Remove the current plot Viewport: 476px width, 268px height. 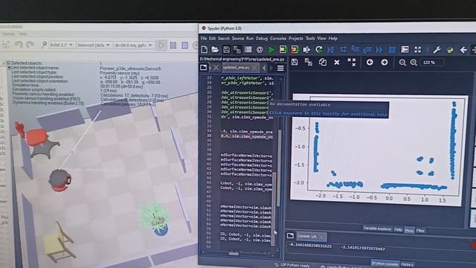click(x=337, y=63)
